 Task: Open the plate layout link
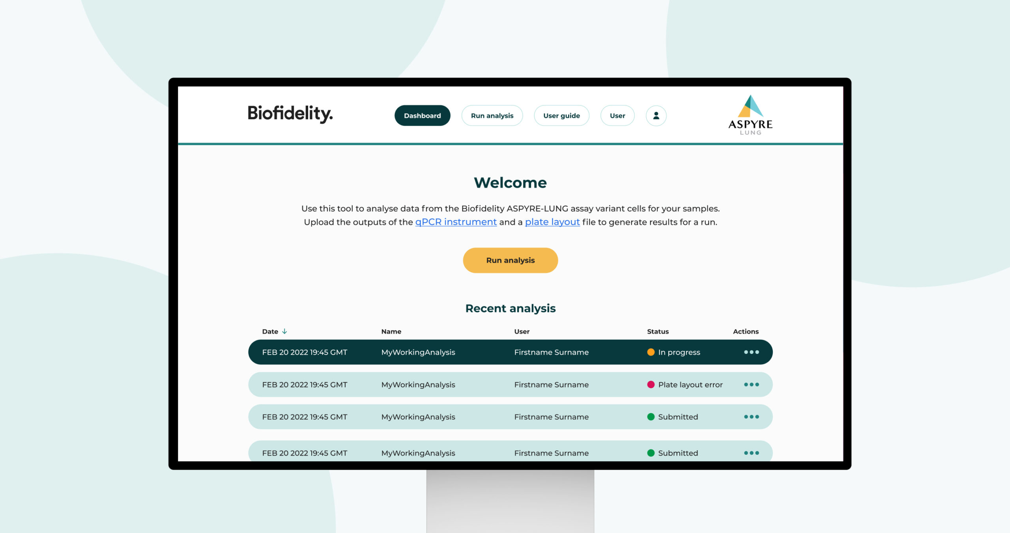tap(552, 222)
